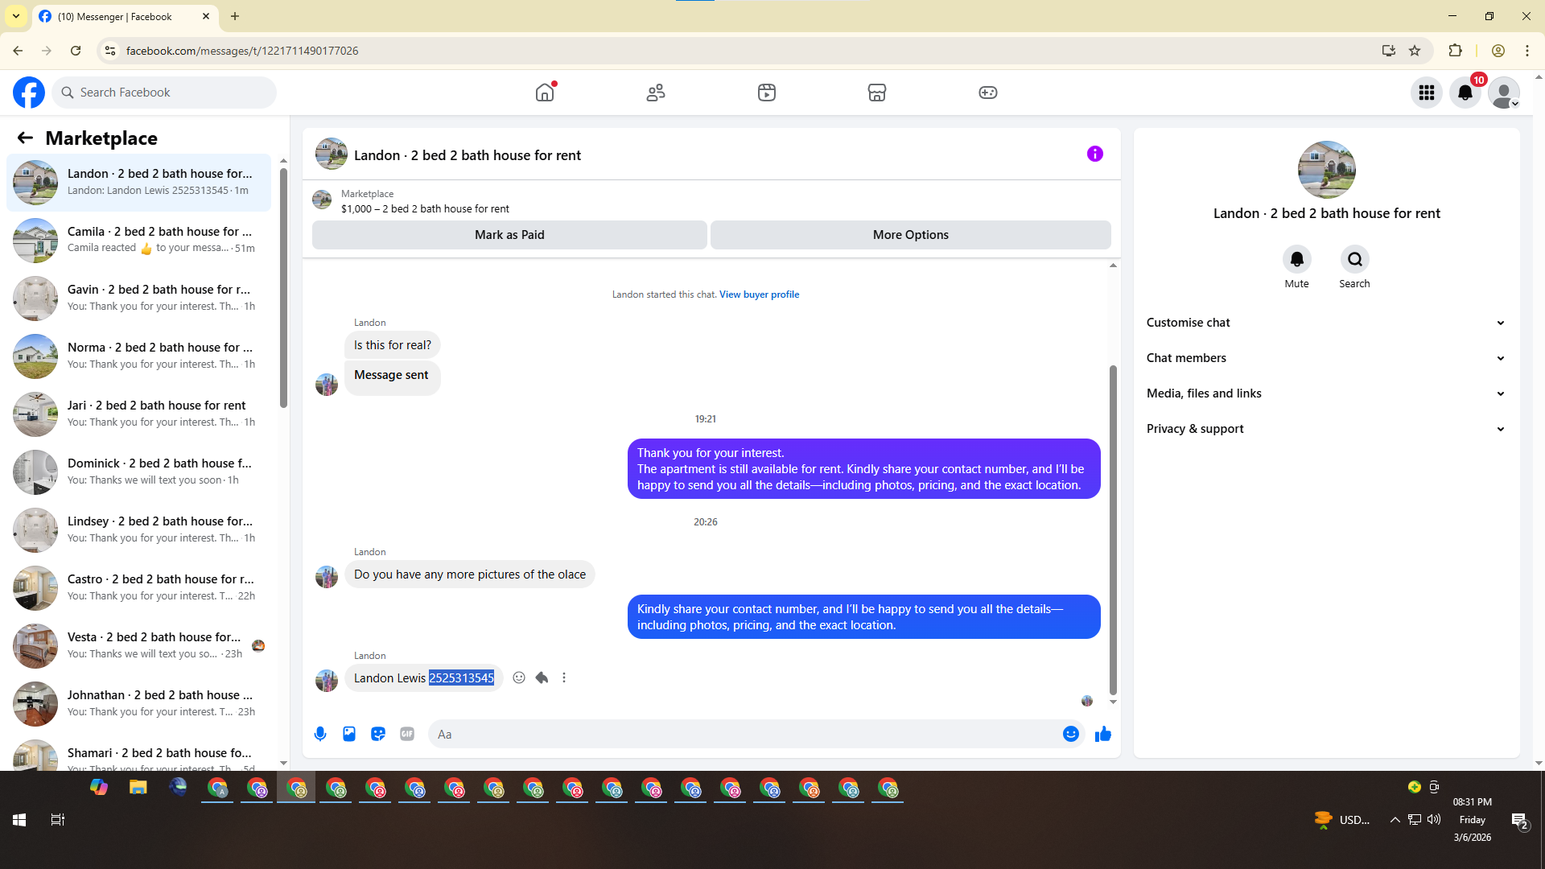Click the Mark as Paid button

pos(509,235)
